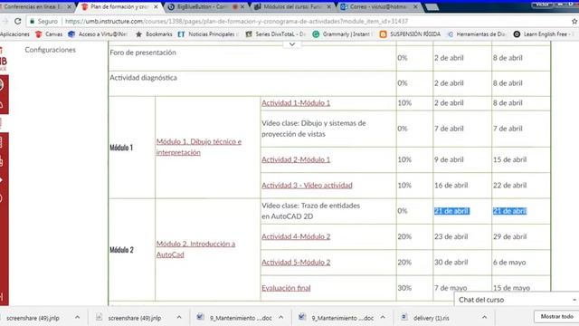Click the highlighted second 21 de abril cell

coord(509,211)
